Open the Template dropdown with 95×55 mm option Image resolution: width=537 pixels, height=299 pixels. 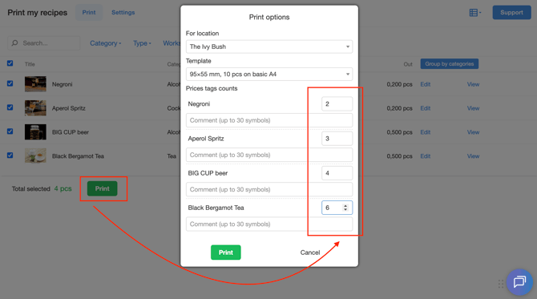pos(269,74)
